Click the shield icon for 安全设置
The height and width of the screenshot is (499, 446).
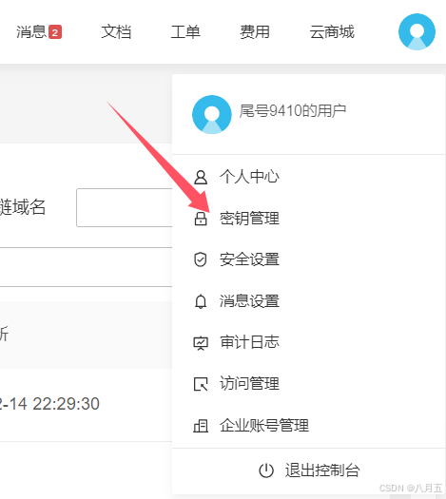tap(201, 259)
